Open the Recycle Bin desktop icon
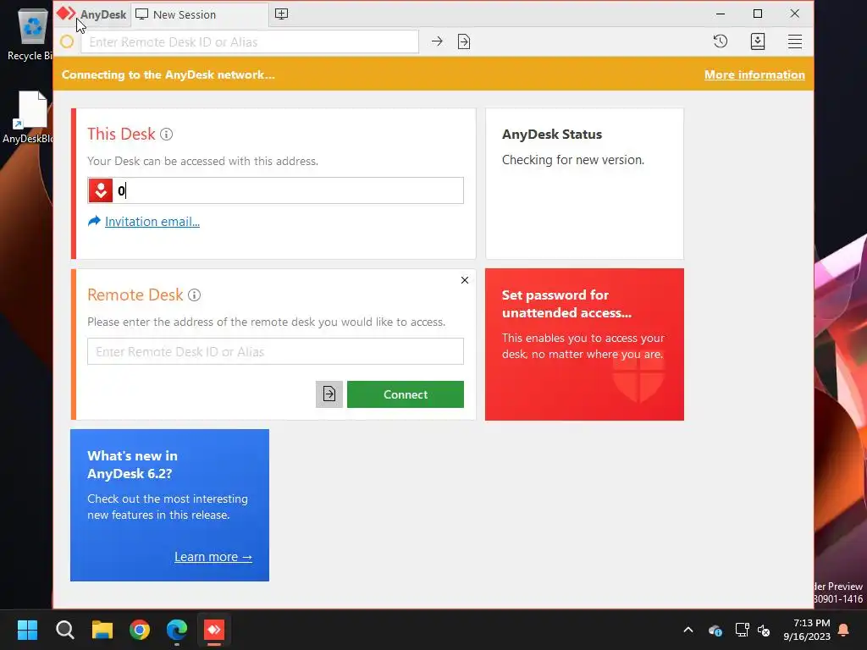The image size is (867, 650). [x=30, y=34]
